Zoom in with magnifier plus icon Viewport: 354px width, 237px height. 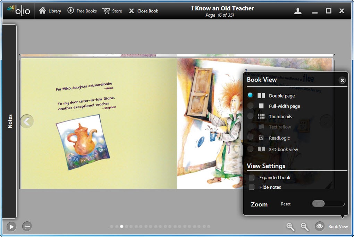290,227
